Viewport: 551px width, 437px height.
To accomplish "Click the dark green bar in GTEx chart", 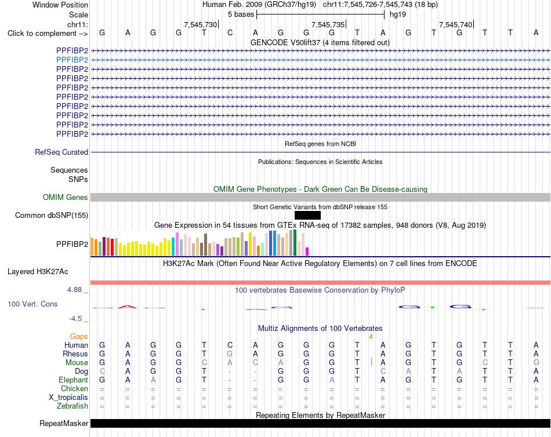I will [x=295, y=243].
